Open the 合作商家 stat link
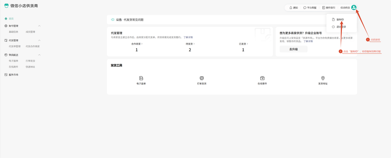Viewport: 391px width, 158px height. pos(137,44)
